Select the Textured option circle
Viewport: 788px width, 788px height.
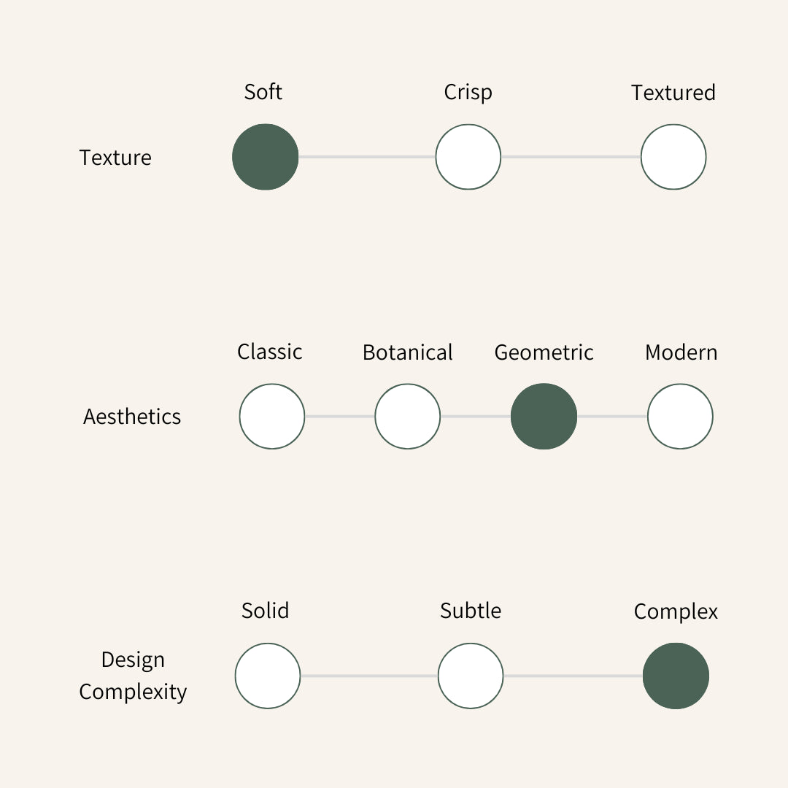pos(673,157)
